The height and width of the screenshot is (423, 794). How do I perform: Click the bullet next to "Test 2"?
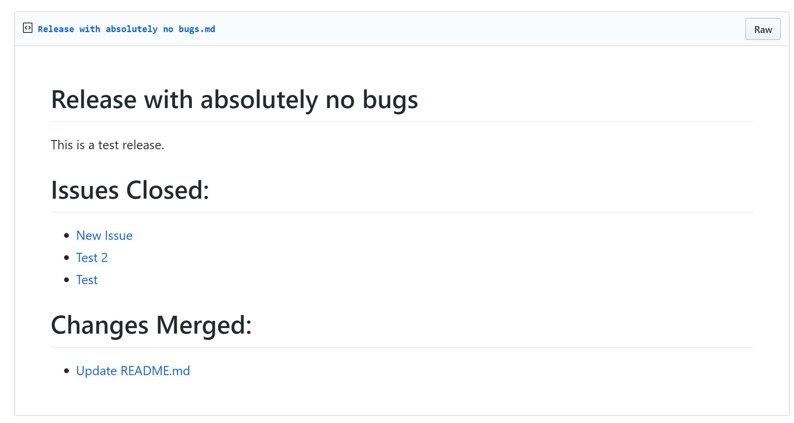tap(68, 258)
